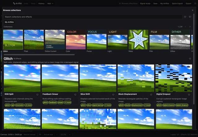Expand '+2 more' tags on RGB Split
The width and height of the screenshot is (198, 137).
click(x=28, y=105)
